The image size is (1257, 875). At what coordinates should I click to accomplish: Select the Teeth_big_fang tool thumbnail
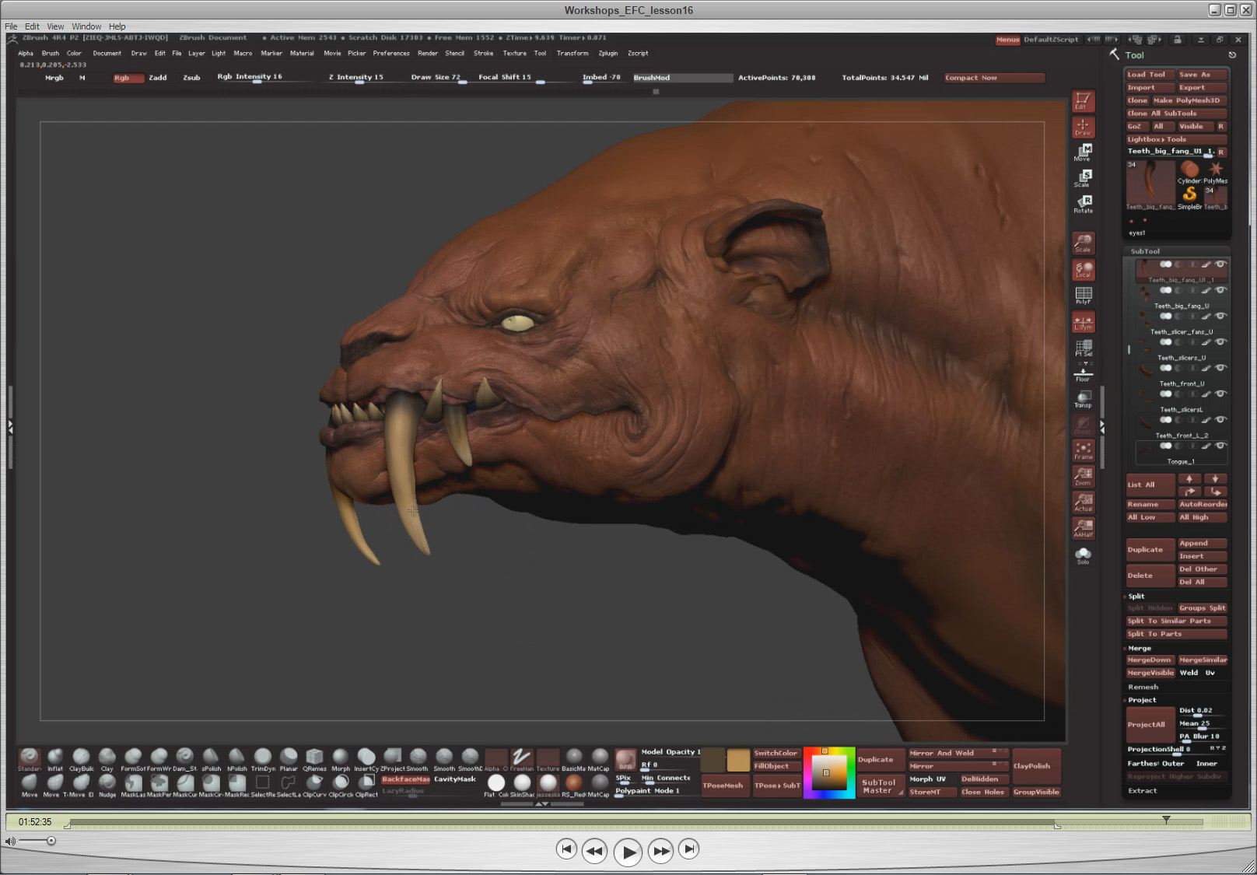1150,185
